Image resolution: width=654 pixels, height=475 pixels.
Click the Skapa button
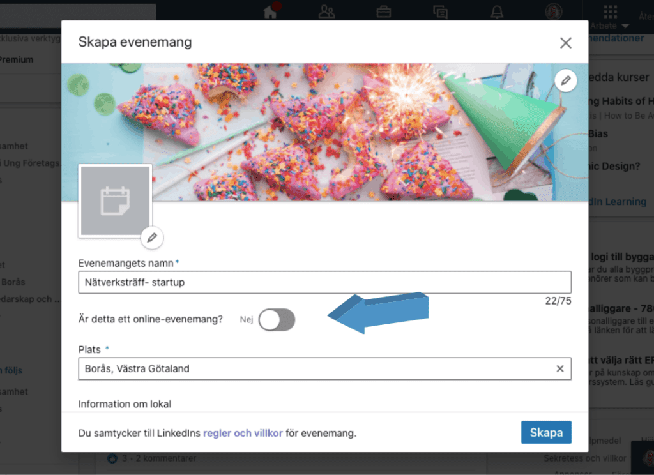[x=546, y=432]
